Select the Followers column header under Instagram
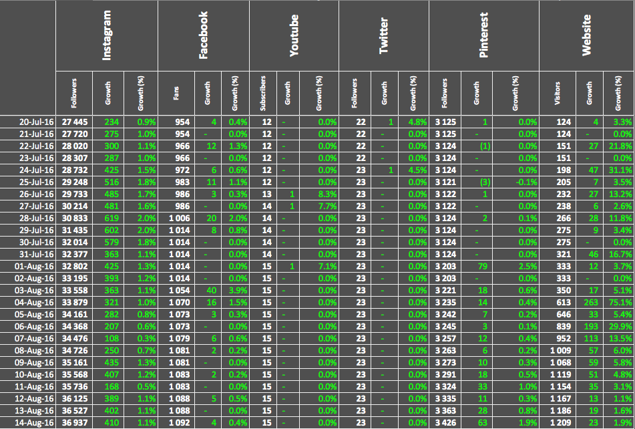 [74, 93]
